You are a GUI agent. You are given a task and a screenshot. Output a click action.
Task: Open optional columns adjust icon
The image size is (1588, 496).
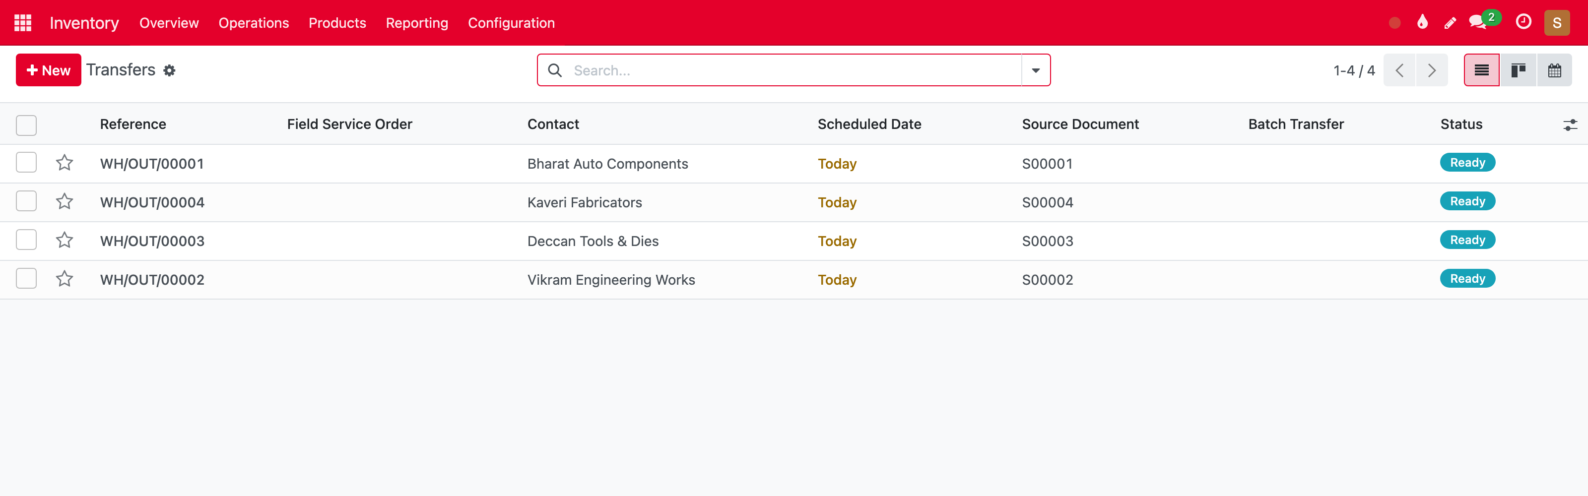(x=1570, y=124)
